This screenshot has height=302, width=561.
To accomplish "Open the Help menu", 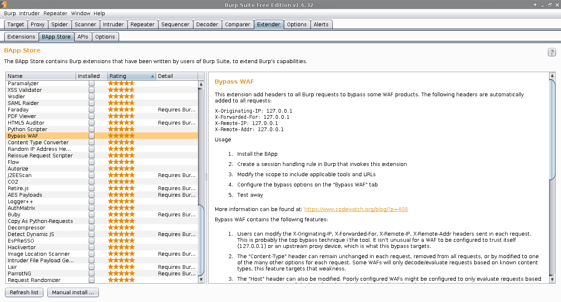I will pos(99,14).
